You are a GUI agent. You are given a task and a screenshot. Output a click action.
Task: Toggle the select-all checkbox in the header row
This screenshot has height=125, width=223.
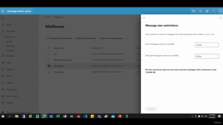(x=49, y=48)
